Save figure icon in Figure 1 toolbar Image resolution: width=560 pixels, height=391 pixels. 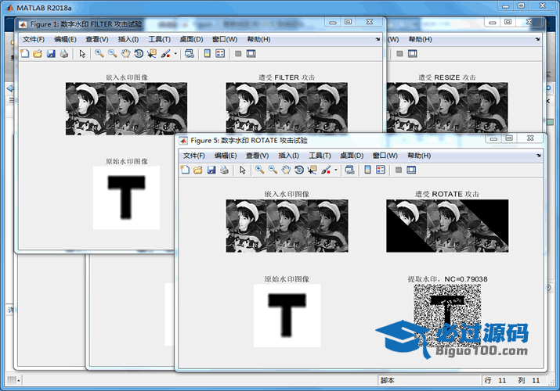click(51, 54)
